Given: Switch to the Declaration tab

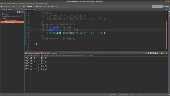Looking at the screenshot, I should pyautogui.click(x=45, y=53).
